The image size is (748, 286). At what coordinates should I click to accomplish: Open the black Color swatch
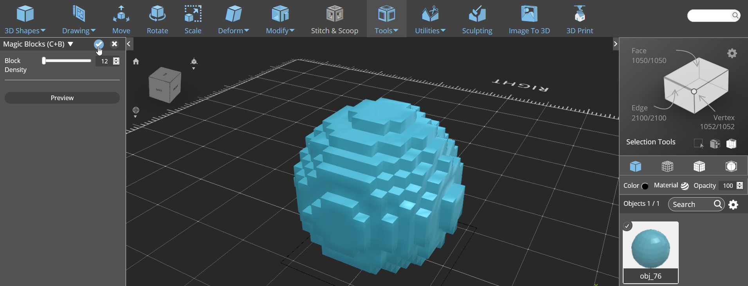click(x=645, y=186)
